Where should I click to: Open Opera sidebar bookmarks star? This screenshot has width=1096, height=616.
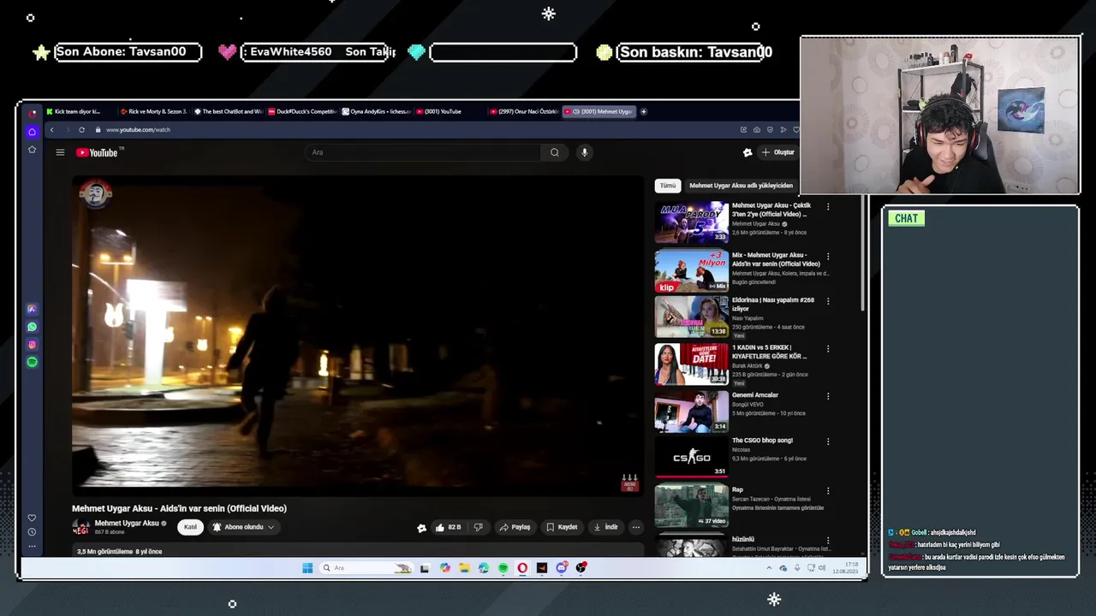click(32, 150)
